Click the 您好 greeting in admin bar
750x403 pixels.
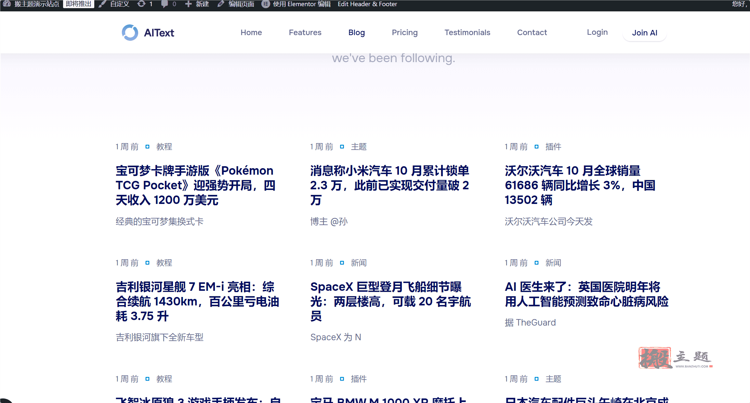point(740,4)
